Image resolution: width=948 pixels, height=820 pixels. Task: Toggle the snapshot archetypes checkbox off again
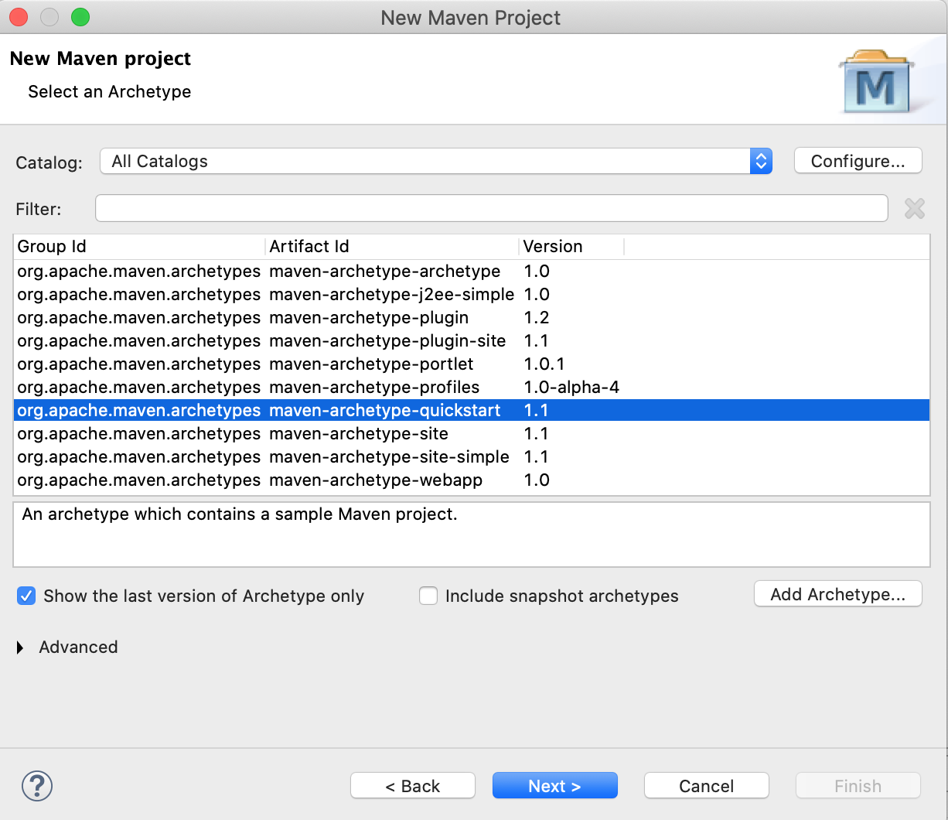(x=428, y=596)
